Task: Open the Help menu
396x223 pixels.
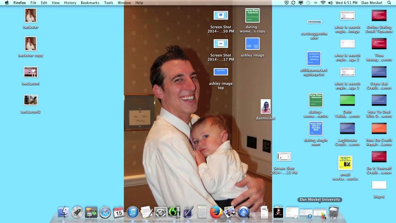Action: [x=139, y=3]
